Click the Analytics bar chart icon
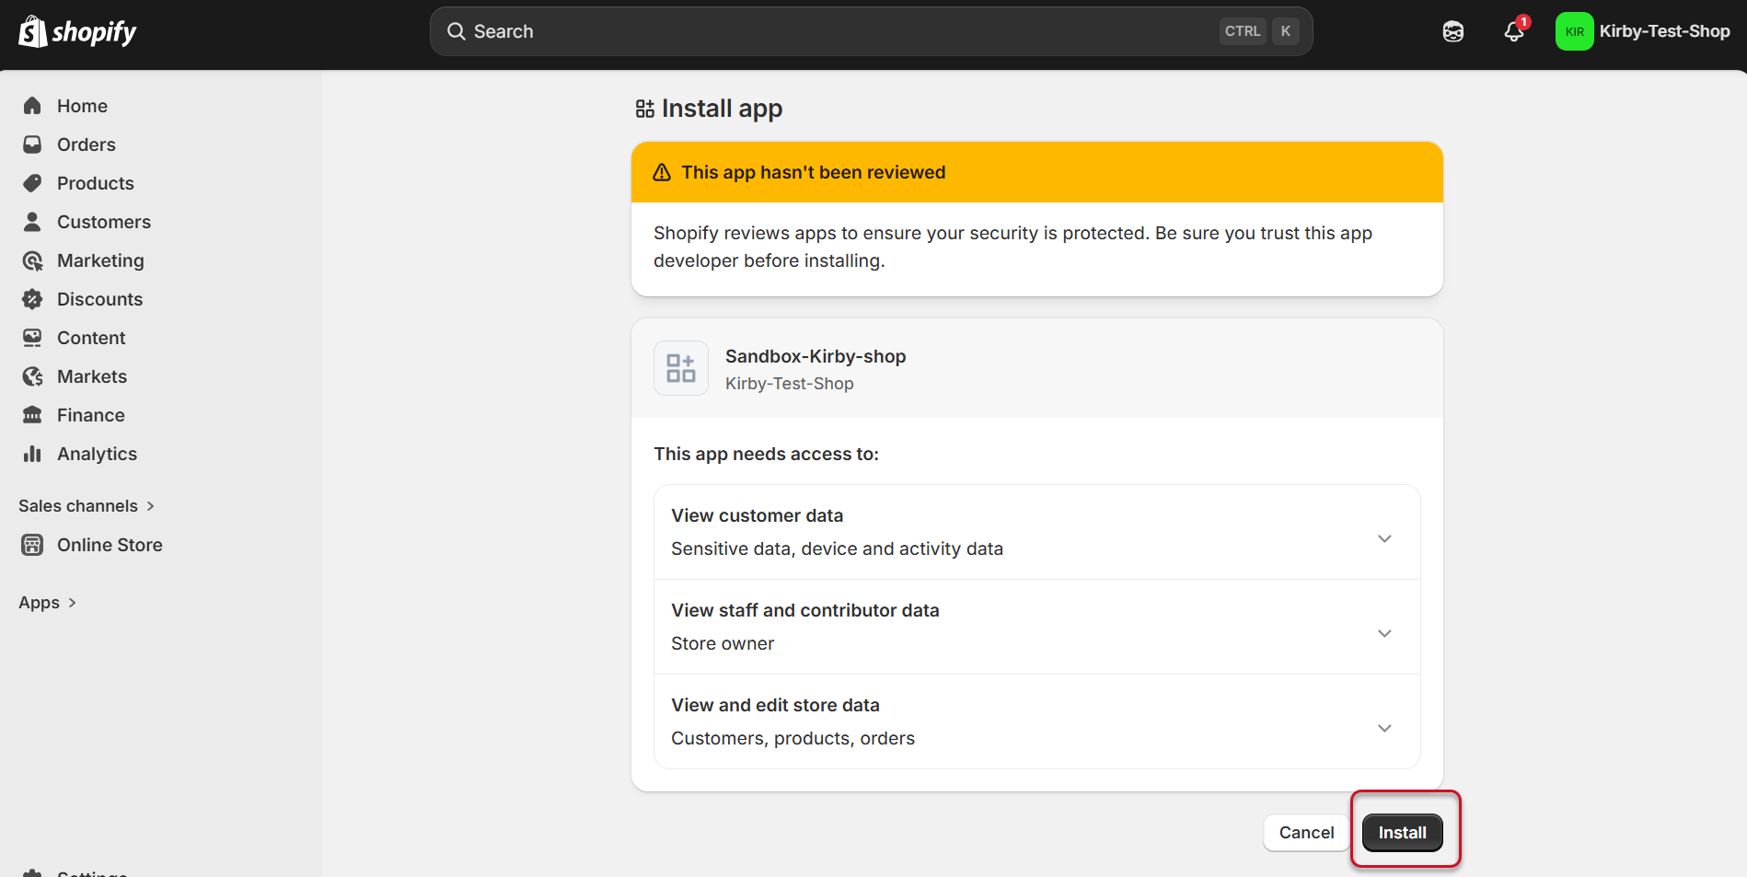Image resolution: width=1747 pixels, height=877 pixels. coord(32,454)
